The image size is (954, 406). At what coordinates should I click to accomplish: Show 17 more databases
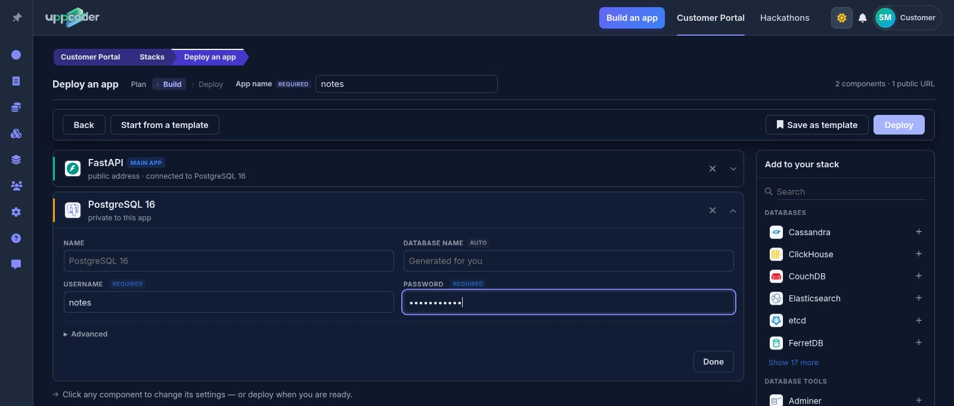(794, 363)
